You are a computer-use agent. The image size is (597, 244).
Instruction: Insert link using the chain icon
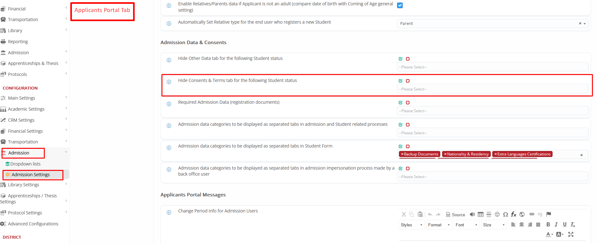pos(532,214)
